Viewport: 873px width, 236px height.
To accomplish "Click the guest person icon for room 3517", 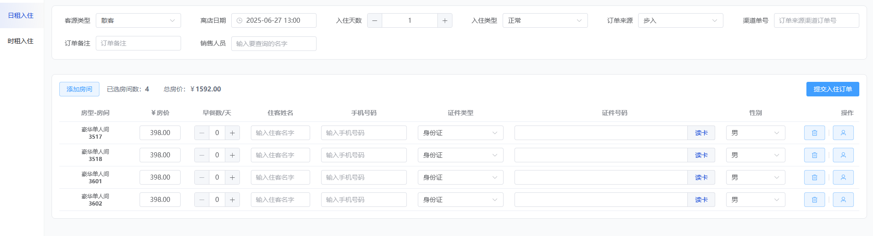I will (x=843, y=133).
